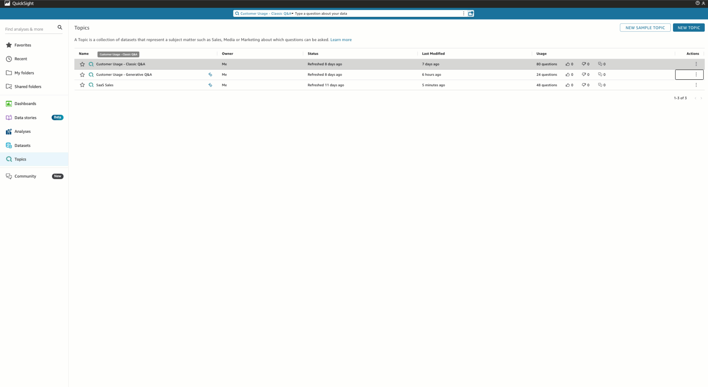Open the pinned Q&A panel icon
Viewport: 708px width, 387px height.
click(x=470, y=13)
